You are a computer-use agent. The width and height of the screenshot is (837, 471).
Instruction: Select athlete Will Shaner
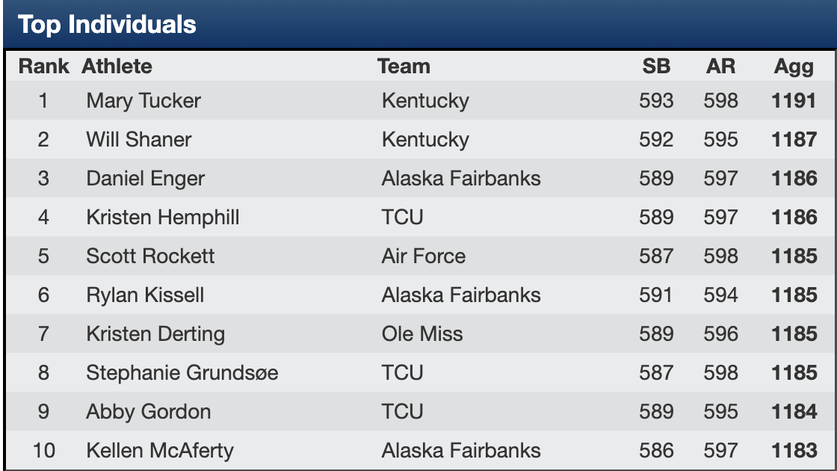tap(139, 140)
